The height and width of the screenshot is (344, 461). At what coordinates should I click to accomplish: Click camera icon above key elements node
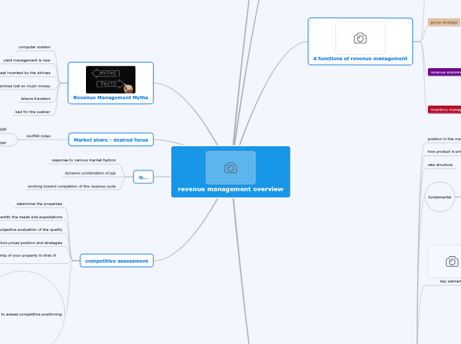tap(451, 261)
